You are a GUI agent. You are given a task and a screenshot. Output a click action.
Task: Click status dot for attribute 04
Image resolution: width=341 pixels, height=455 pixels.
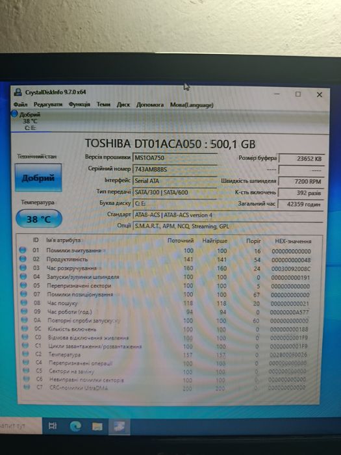(x=23, y=276)
